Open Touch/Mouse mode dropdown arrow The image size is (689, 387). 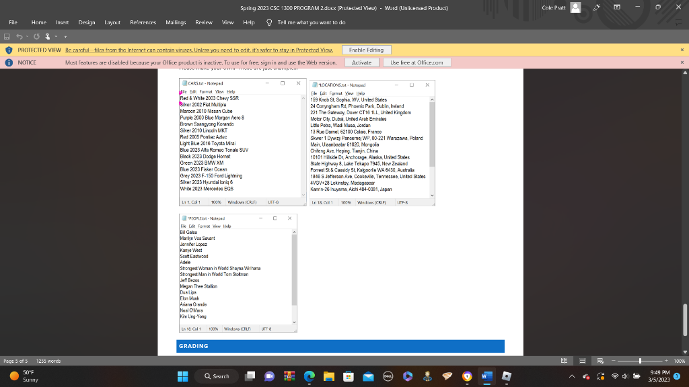56,36
